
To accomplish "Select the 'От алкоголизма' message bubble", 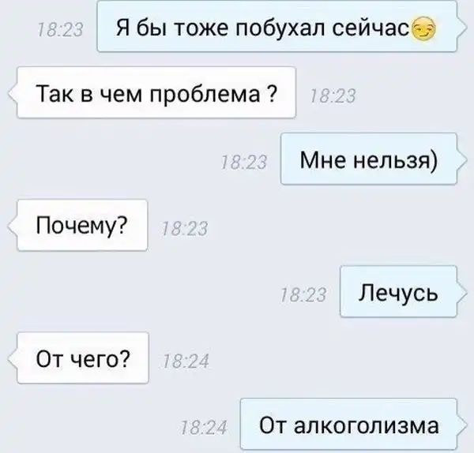I will [348, 424].
